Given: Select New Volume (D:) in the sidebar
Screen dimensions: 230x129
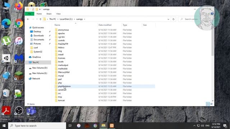Looking at the screenshot, I should click(x=40, y=68).
